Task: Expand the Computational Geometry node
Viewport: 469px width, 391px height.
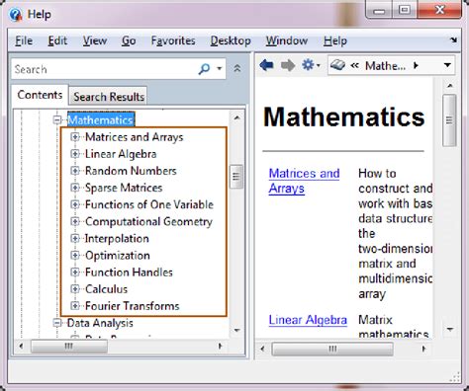Action: click(75, 221)
